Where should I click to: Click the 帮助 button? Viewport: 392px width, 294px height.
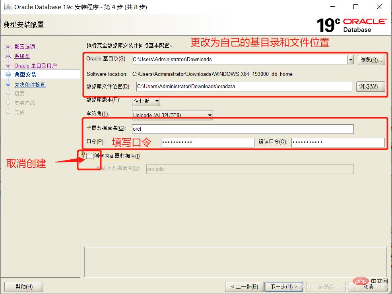(24, 286)
